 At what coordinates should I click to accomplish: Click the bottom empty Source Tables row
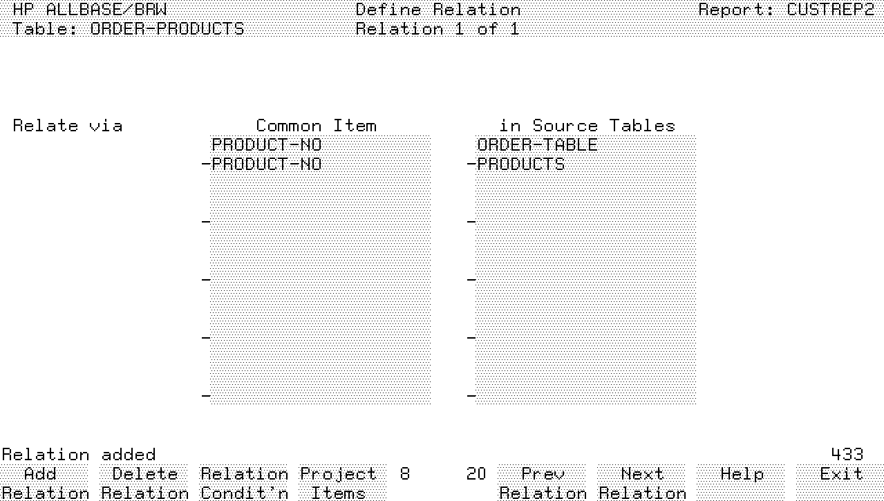585,395
